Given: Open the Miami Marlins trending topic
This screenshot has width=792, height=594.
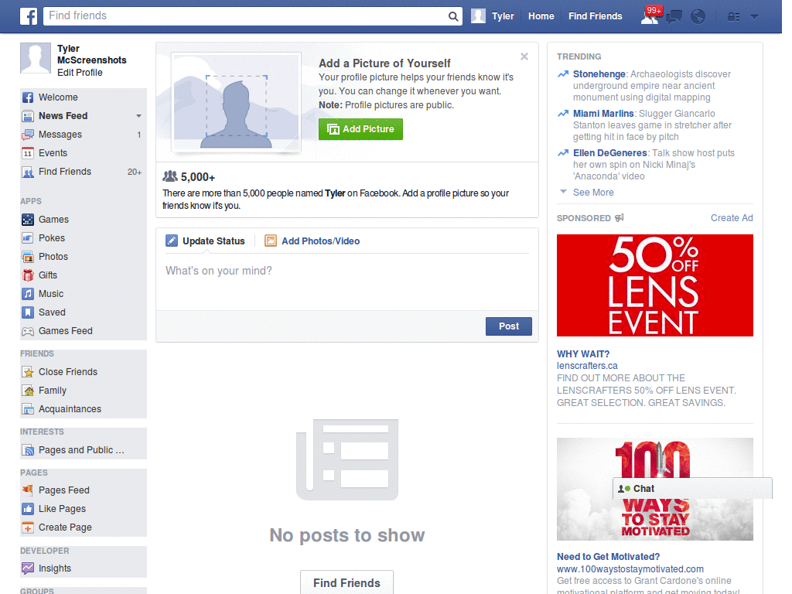Looking at the screenshot, I should click(603, 114).
